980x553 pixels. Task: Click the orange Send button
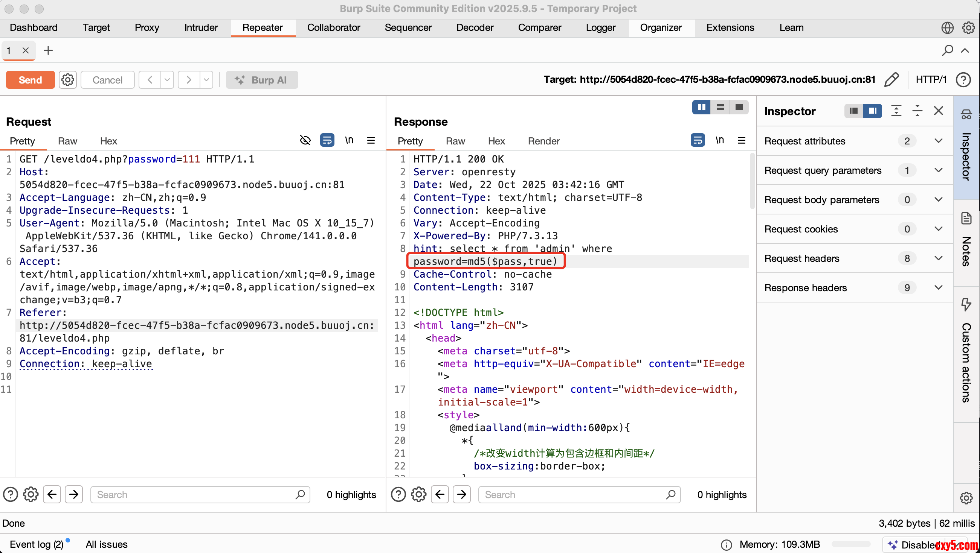(x=30, y=80)
